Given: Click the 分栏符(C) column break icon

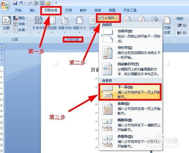Looking at the screenshot, I should (x=107, y=53).
